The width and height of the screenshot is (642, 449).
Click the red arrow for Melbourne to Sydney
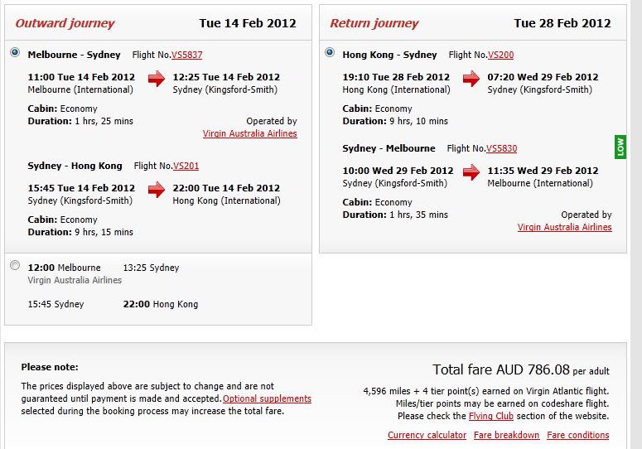point(157,79)
